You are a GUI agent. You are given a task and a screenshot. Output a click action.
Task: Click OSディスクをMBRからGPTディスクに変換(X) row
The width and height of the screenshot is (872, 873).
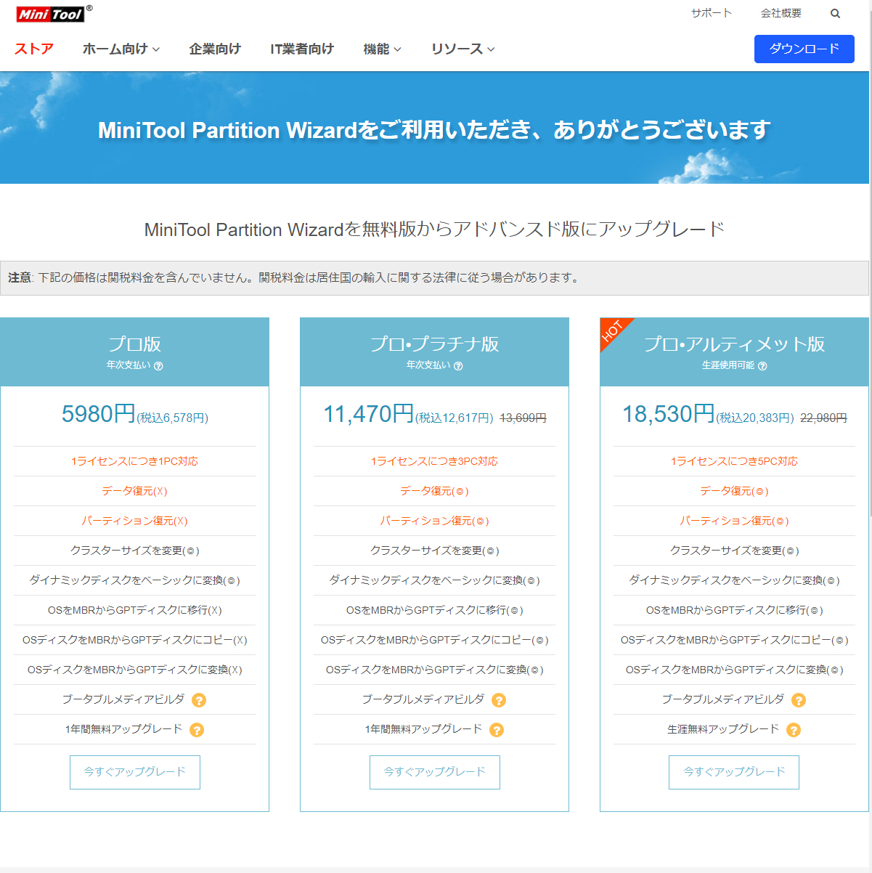pos(135,670)
